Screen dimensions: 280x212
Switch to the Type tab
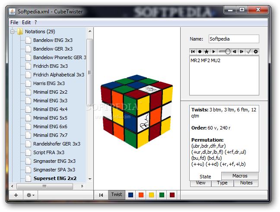click(x=223, y=183)
